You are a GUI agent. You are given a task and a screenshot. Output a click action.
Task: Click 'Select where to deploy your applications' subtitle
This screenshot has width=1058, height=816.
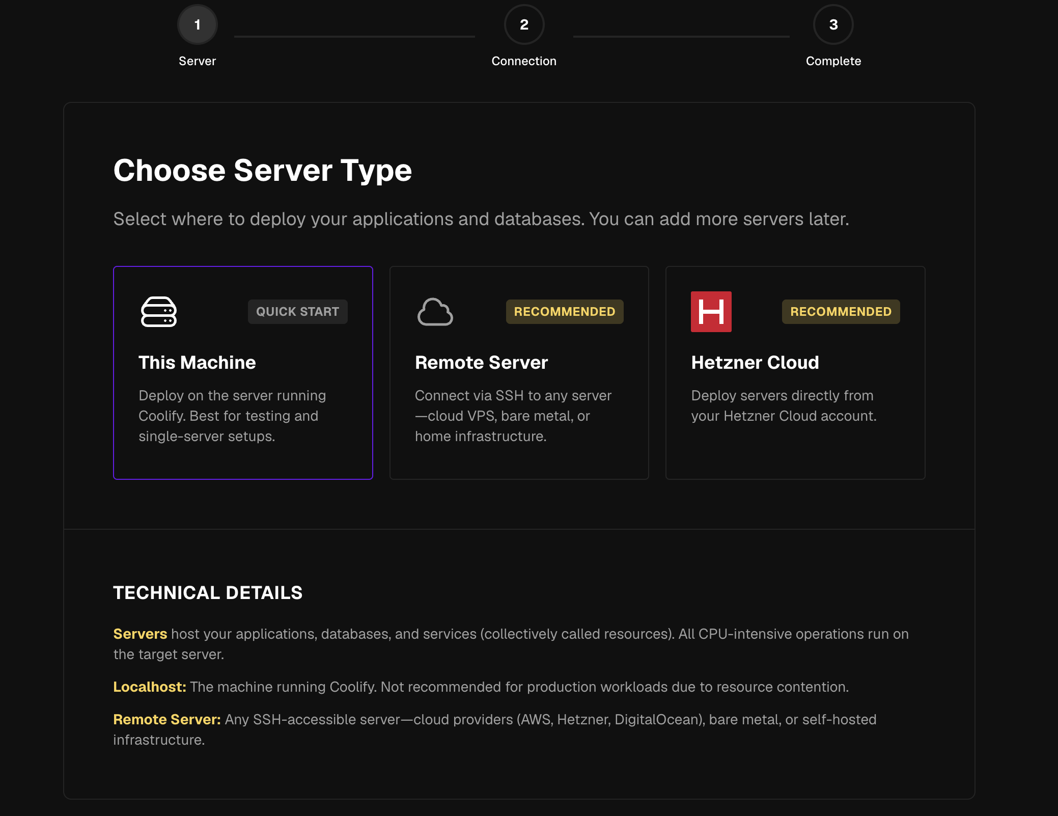pyautogui.click(x=481, y=219)
